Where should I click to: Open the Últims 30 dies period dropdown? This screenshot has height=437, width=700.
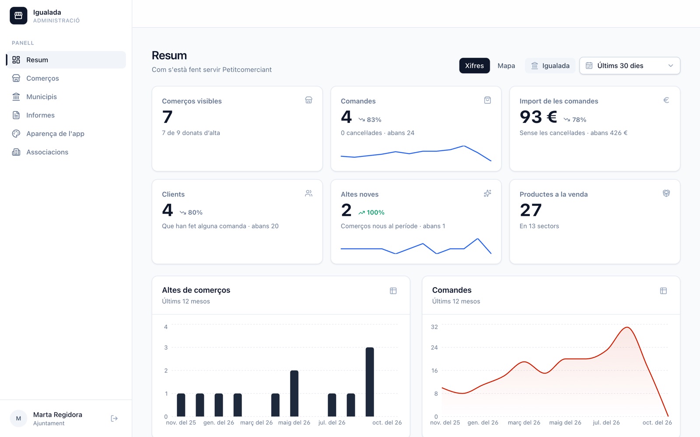tap(630, 66)
